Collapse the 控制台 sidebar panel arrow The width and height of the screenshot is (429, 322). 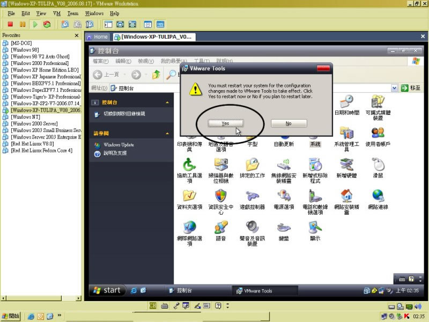click(x=167, y=103)
